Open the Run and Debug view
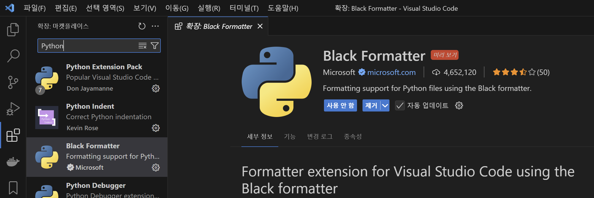This screenshot has width=594, height=198. point(13,108)
